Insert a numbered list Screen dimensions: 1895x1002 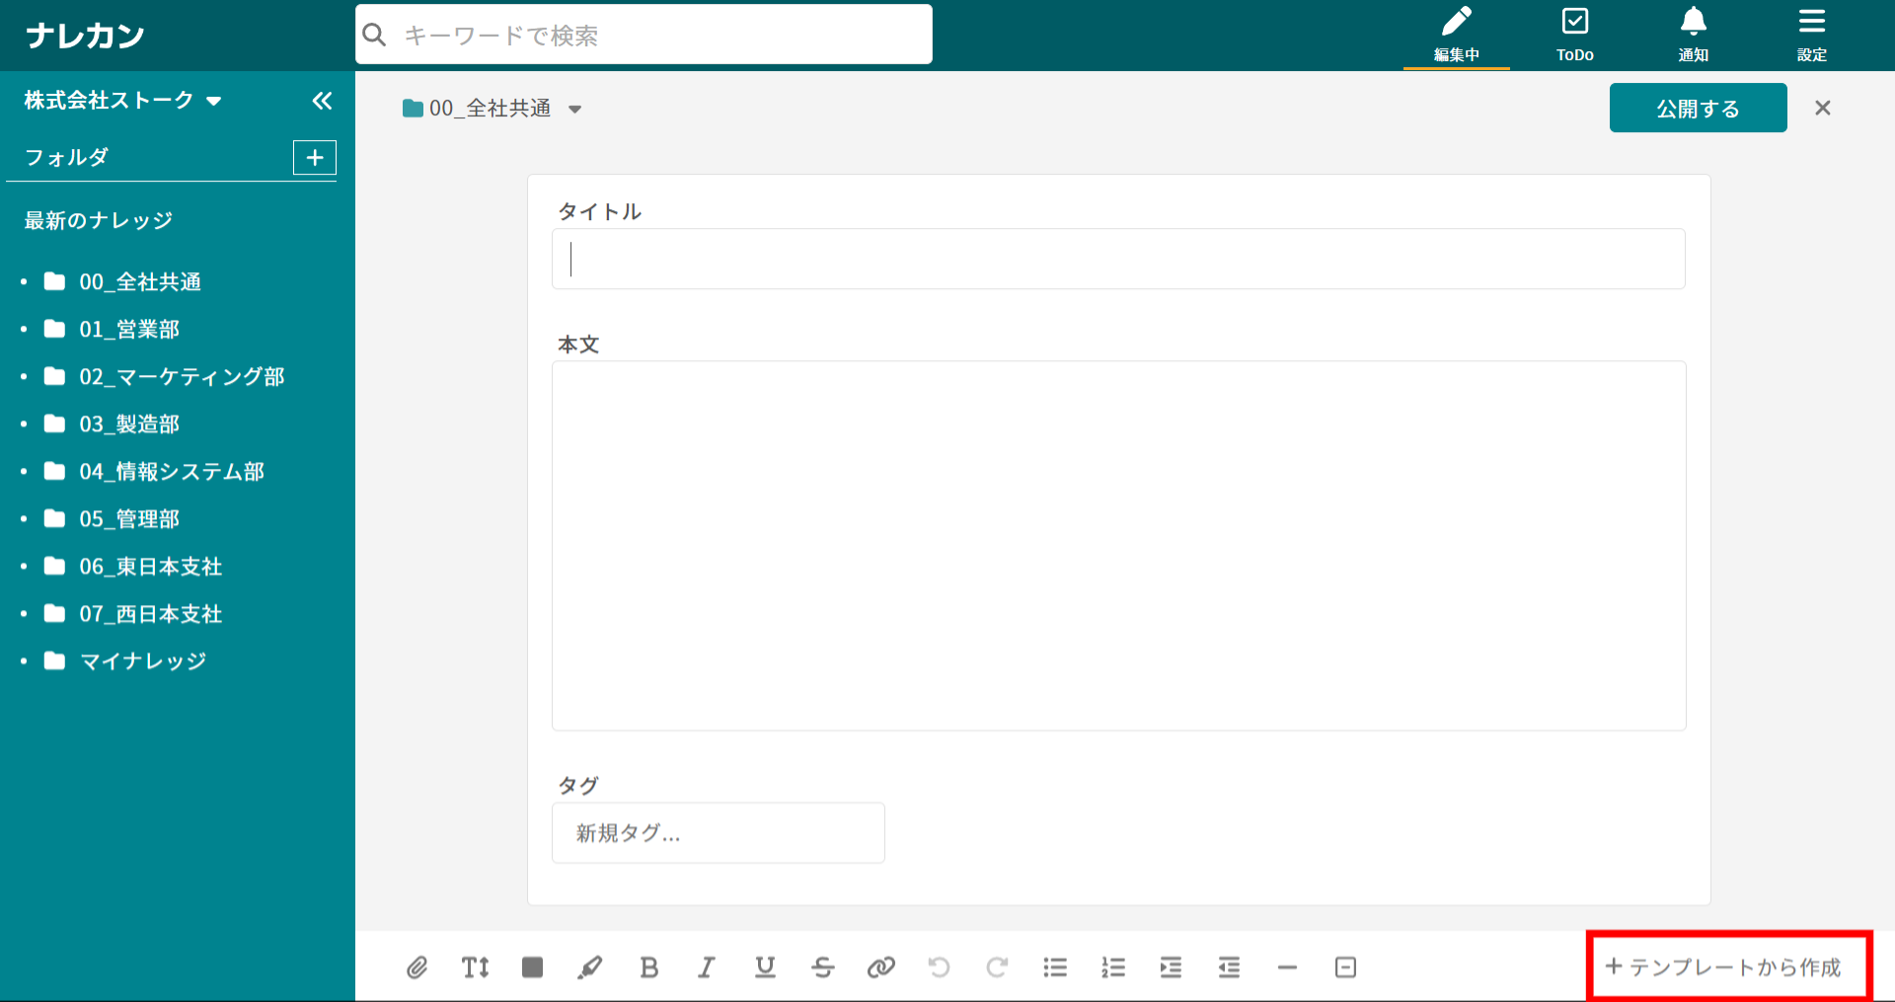[x=1113, y=967]
